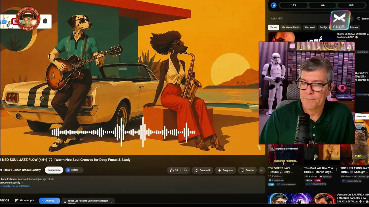Click the 31.3 vidIQ stat pill
Screen dimensions: 369x207
pyautogui.click(x=351, y=5)
